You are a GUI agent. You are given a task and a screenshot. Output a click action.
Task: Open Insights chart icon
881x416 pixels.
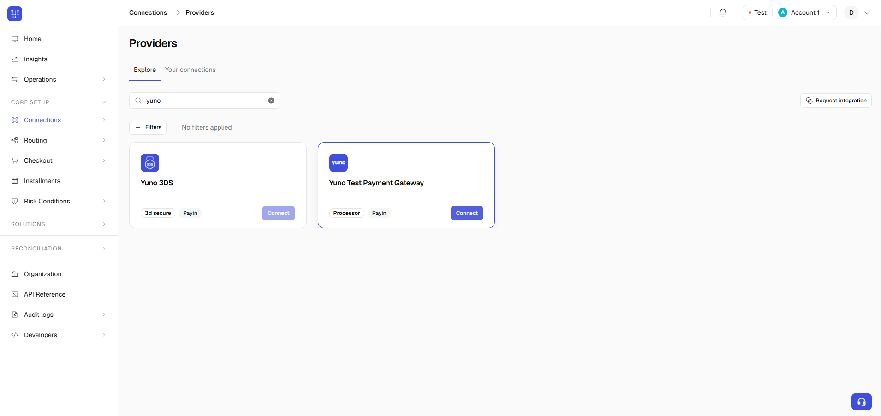[15, 59]
